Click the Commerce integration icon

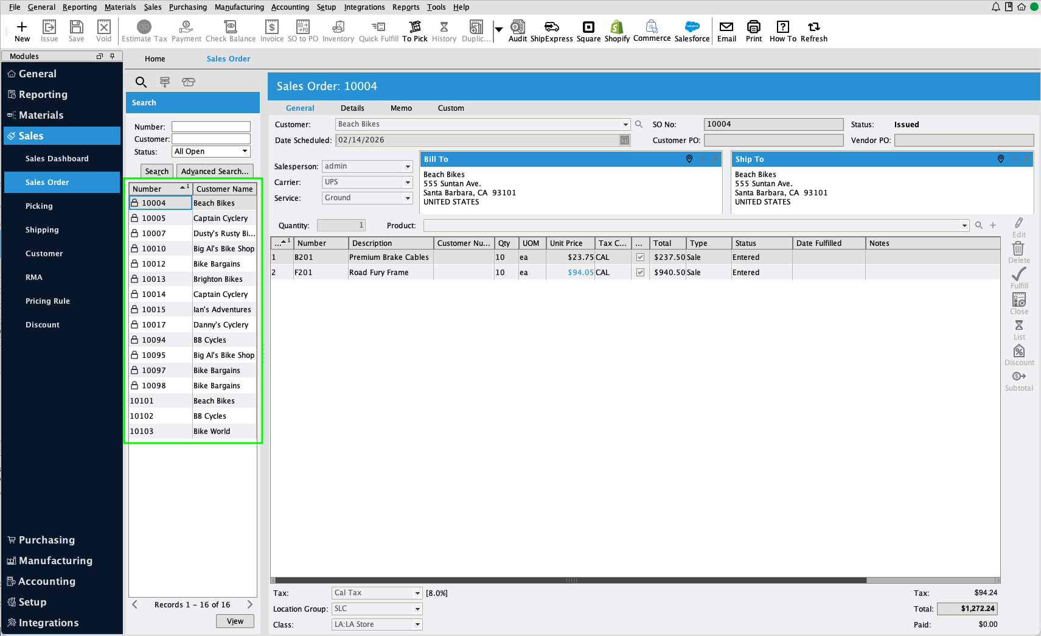point(652,31)
